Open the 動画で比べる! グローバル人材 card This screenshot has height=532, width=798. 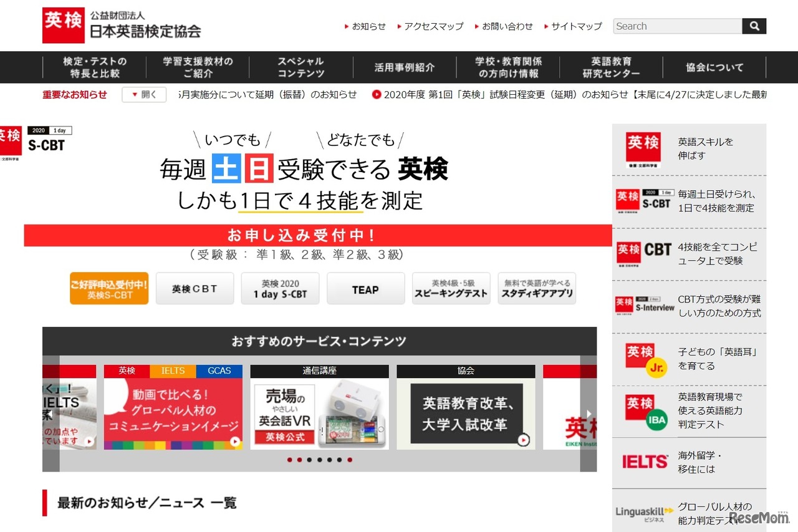173,414
